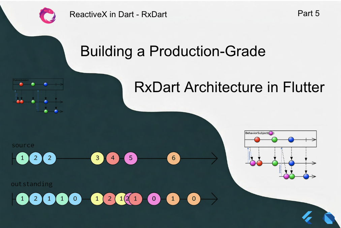The height and width of the screenshot is (228, 341).
Task: Open the PublishSubject marble diagram
Action: coord(38,96)
